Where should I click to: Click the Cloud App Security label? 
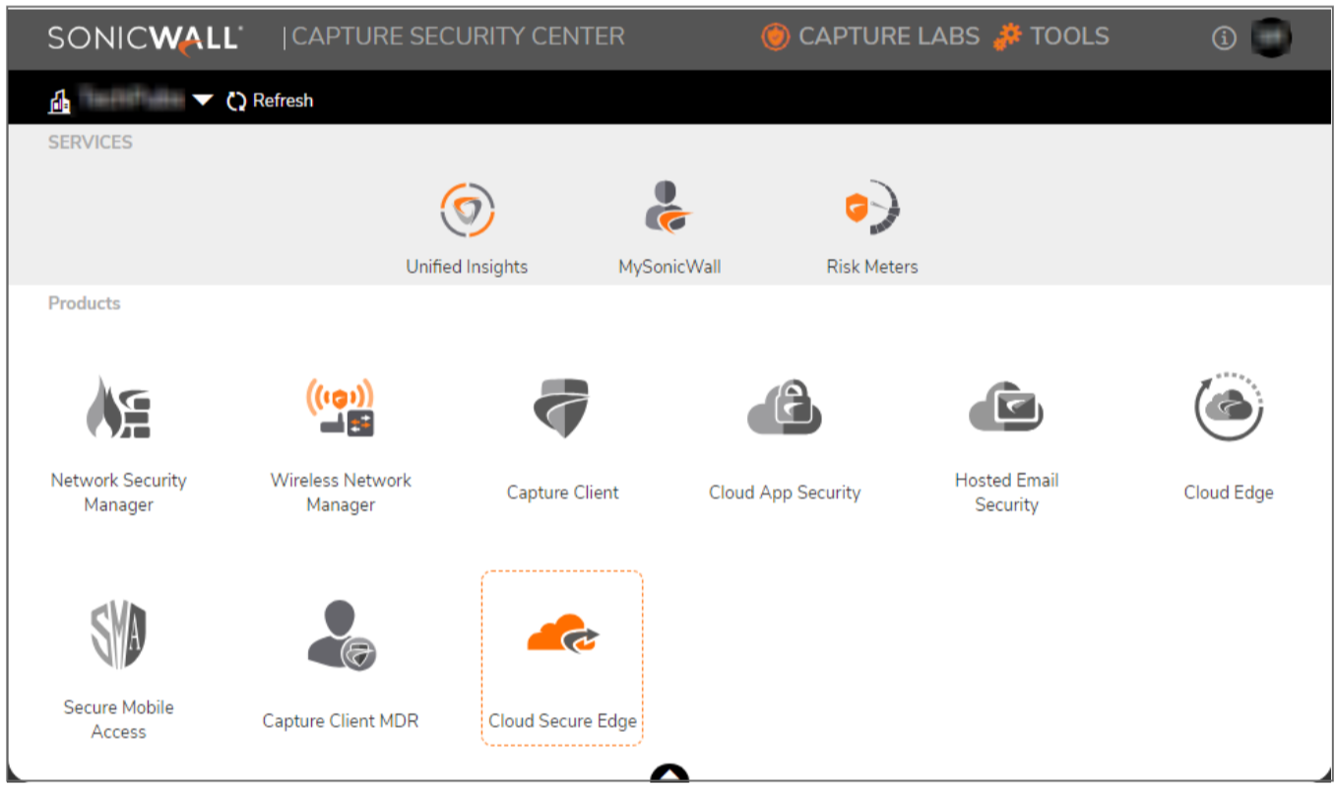785,493
